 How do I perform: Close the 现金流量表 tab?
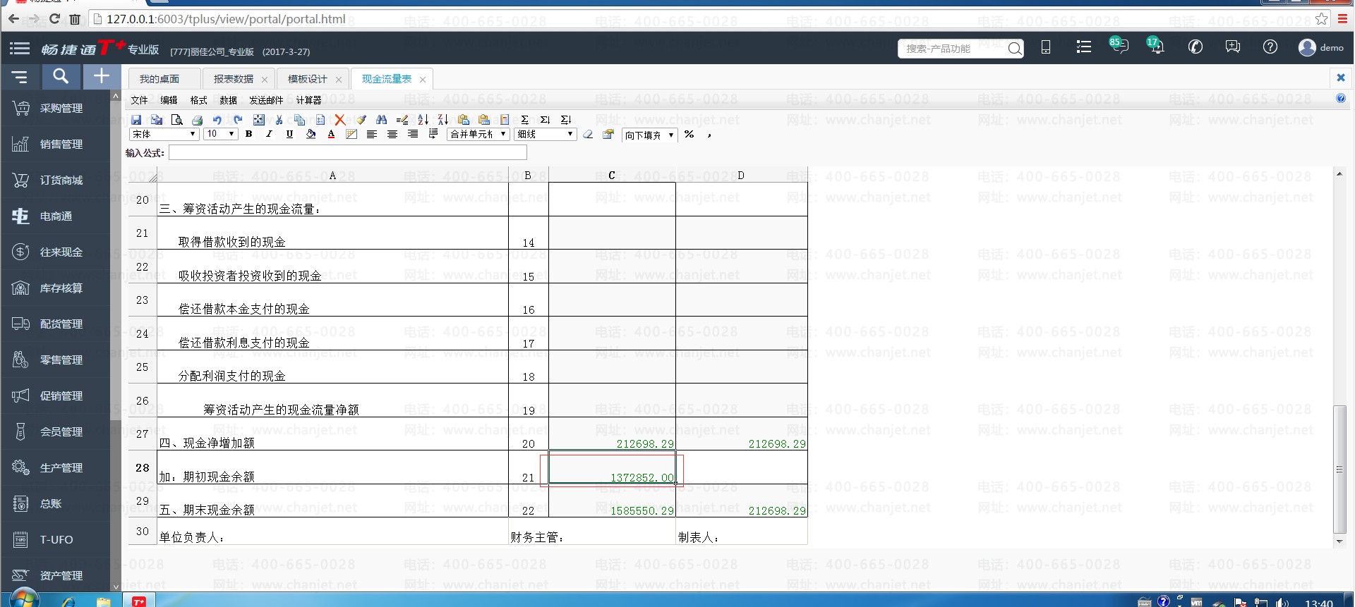pyautogui.click(x=423, y=80)
